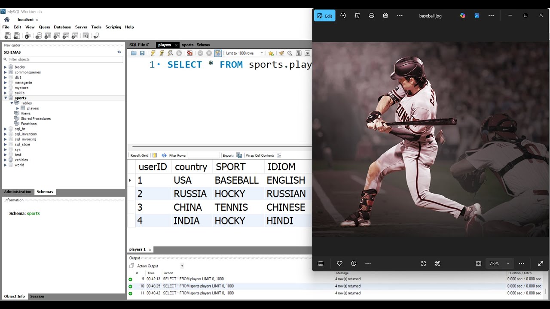Click the commit transaction checkmark icon
The height and width of the screenshot is (309, 550).
200,53
